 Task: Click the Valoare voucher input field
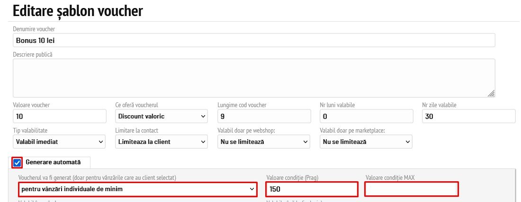(x=60, y=116)
